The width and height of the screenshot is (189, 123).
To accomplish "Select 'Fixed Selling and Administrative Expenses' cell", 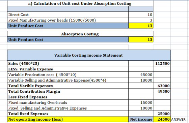I will click(x=68, y=108).
